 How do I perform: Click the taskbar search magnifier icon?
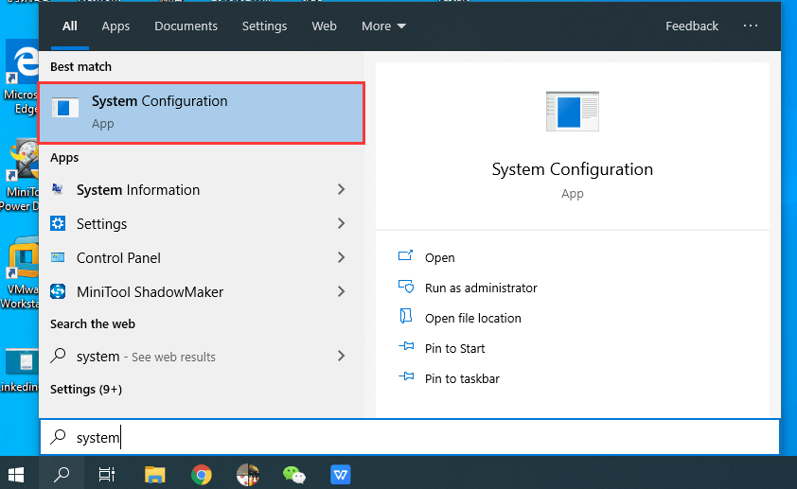[x=62, y=474]
